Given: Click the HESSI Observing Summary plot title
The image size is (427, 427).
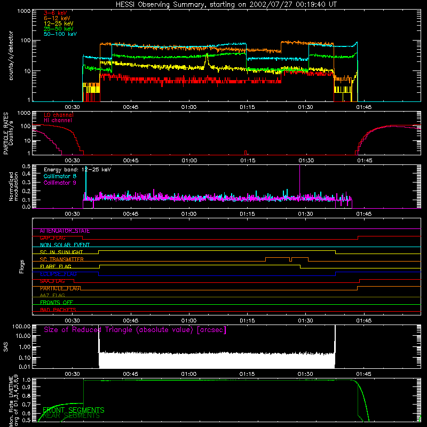Looking at the screenshot, I should 226,5.
